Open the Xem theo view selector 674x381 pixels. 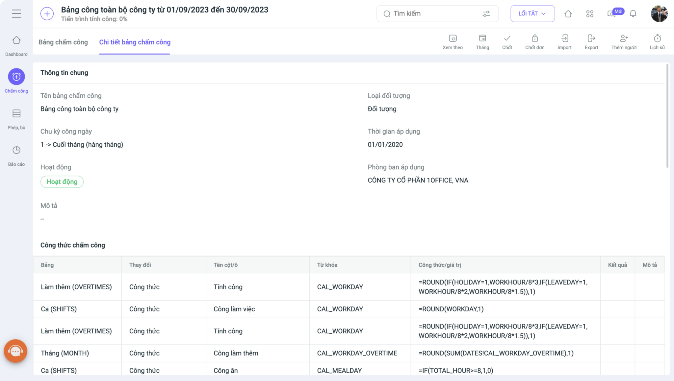click(453, 38)
